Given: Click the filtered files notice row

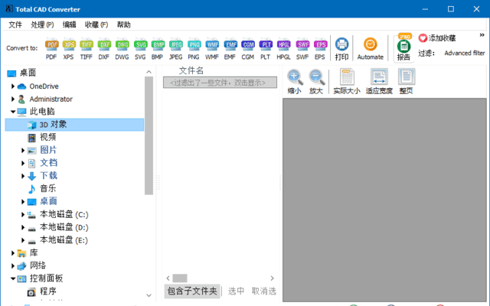Looking at the screenshot, I should 220,83.
